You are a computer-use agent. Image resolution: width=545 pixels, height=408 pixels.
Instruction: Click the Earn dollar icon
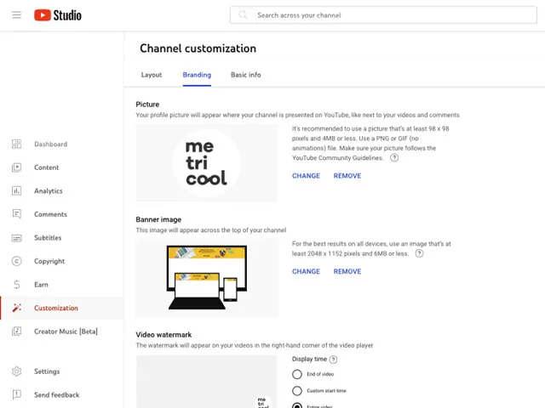(x=16, y=285)
